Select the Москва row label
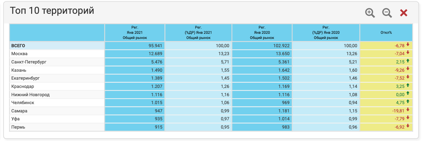 click(19, 54)
